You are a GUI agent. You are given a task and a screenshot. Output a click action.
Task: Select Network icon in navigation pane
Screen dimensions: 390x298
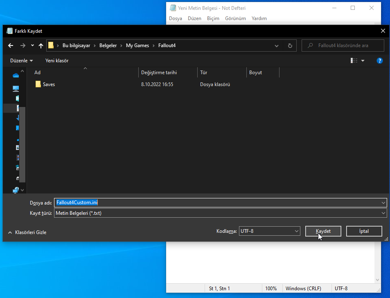(16, 190)
